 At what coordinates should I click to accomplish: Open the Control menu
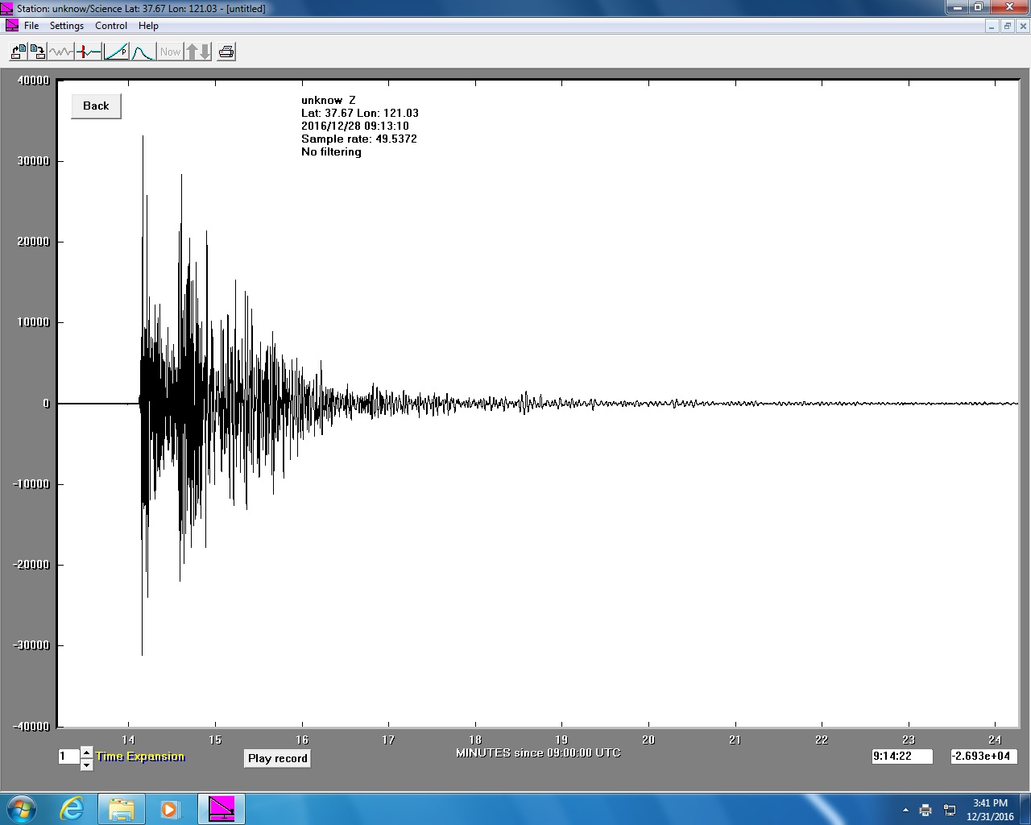tap(111, 25)
